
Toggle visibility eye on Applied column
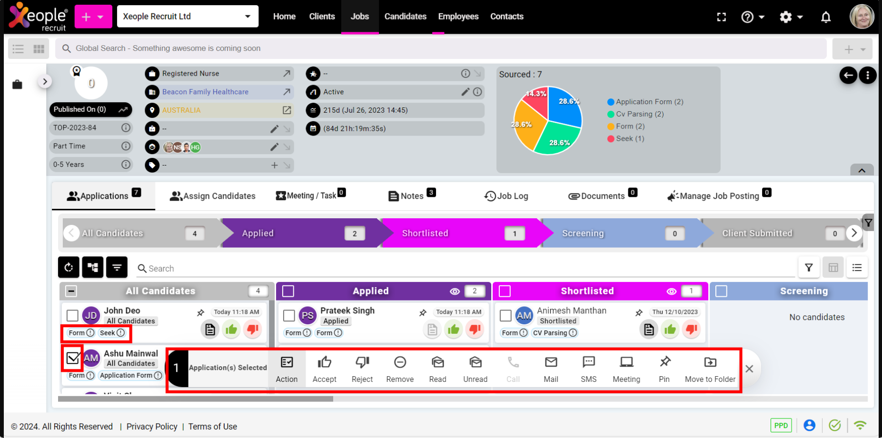click(x=455, y=291)
